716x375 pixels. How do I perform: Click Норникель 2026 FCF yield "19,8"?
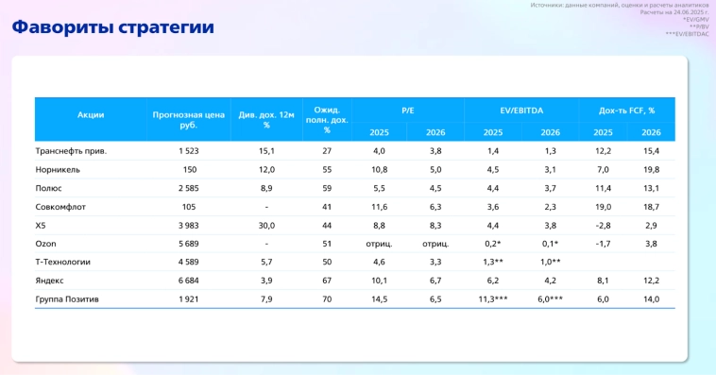click(651, 170)
